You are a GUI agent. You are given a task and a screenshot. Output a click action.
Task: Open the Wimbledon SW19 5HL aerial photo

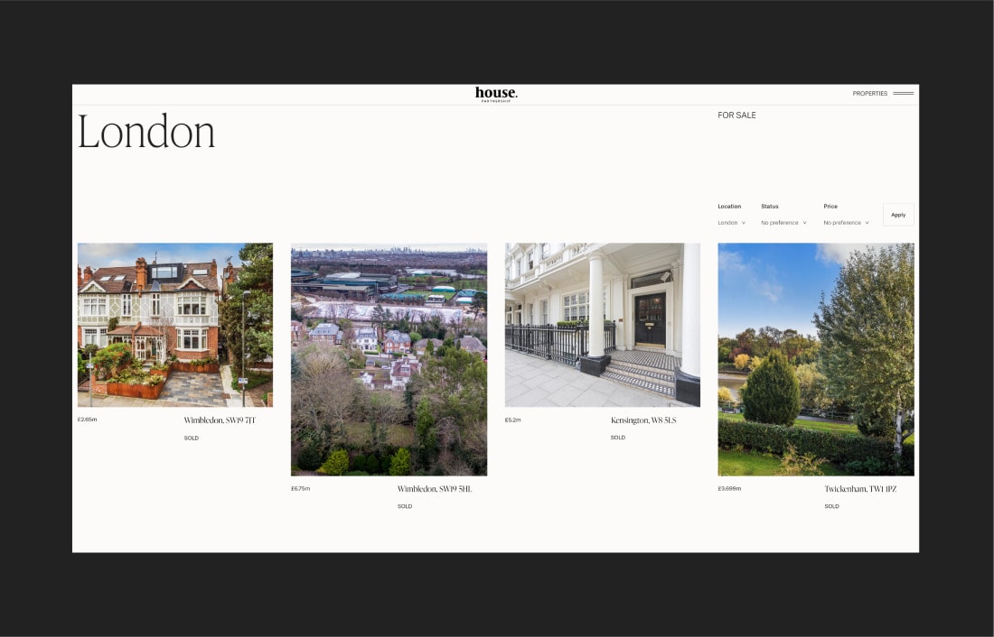pyautogui.click(x=389, y=359)
